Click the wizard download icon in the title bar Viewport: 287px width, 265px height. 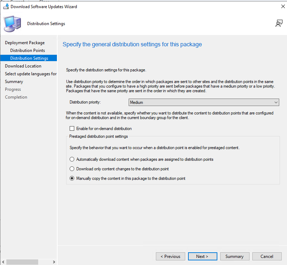(x=6, y=7)
